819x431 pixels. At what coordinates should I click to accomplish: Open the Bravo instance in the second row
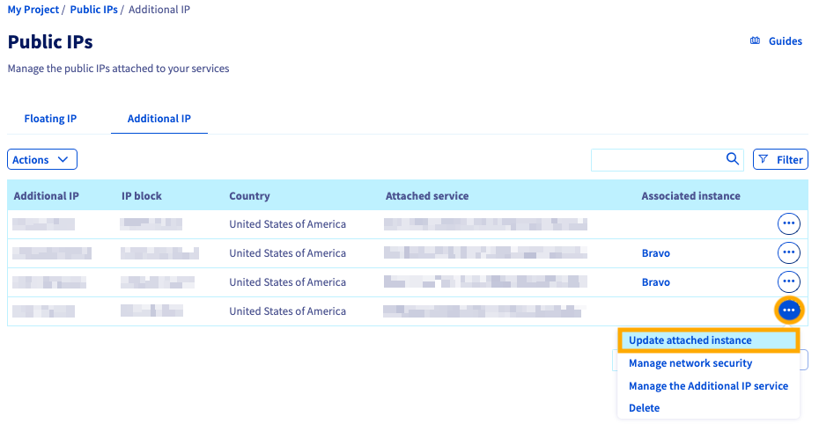[x=655, y=253]
